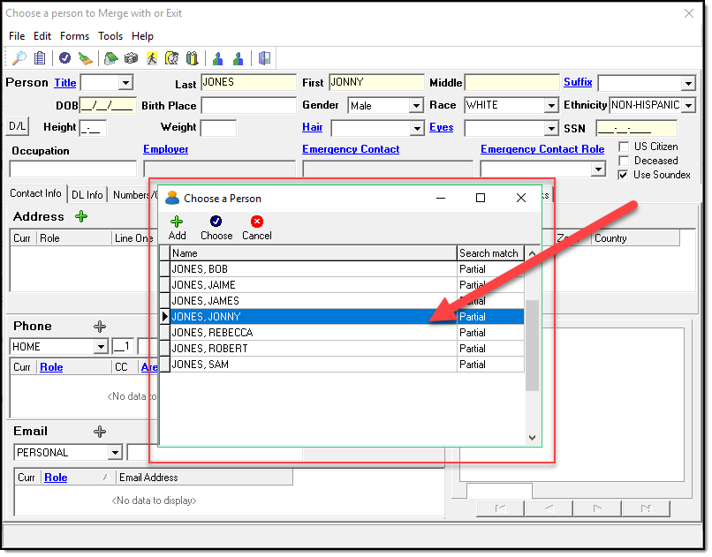Switch to the DL Info tab
Screen dimensions: 712x557
87,194
